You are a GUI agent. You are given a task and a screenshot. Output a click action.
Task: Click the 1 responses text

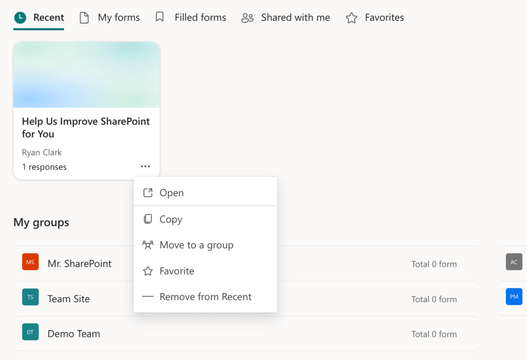click(x=44, y=167)
